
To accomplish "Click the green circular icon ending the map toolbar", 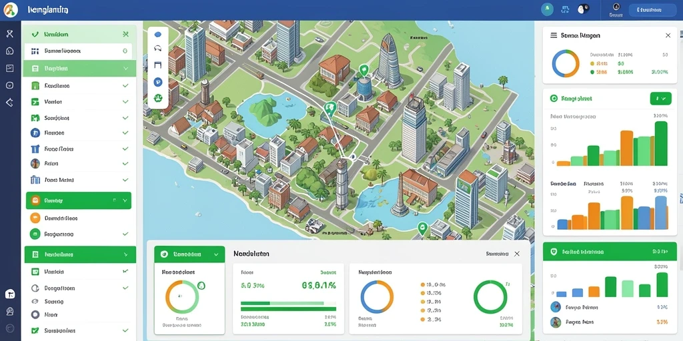I will 157,98.
